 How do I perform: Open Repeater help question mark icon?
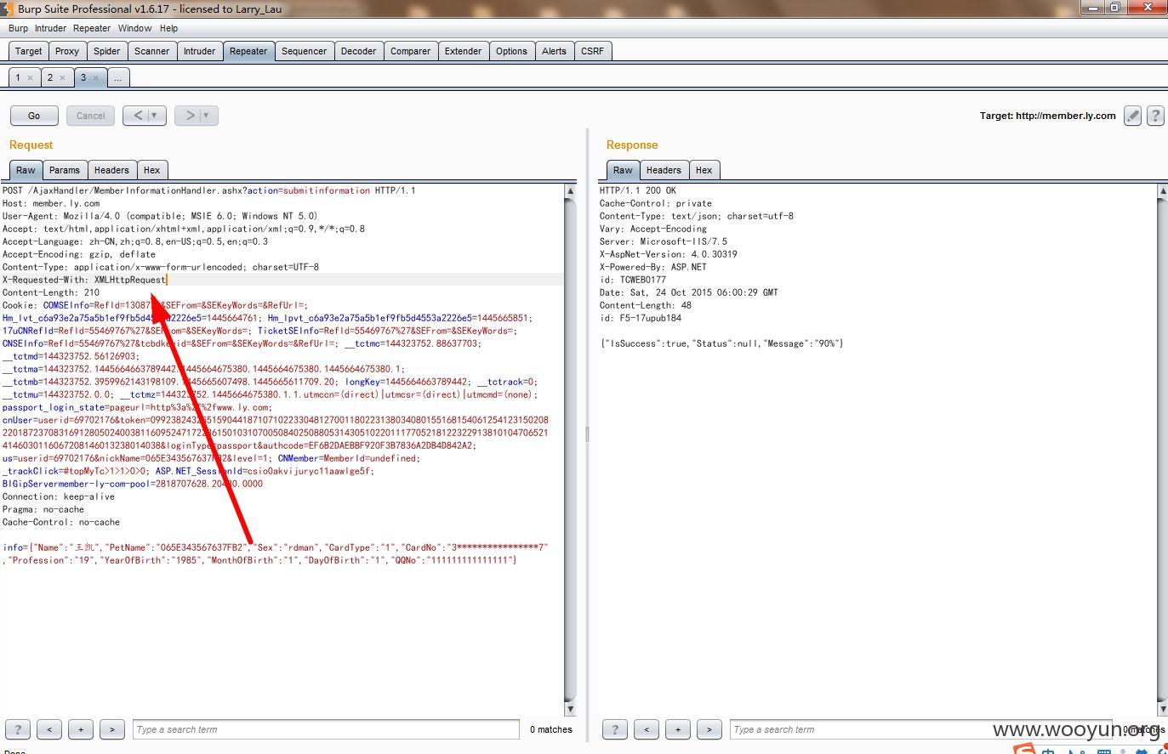pyautogui.click(x=1155, y=116)
